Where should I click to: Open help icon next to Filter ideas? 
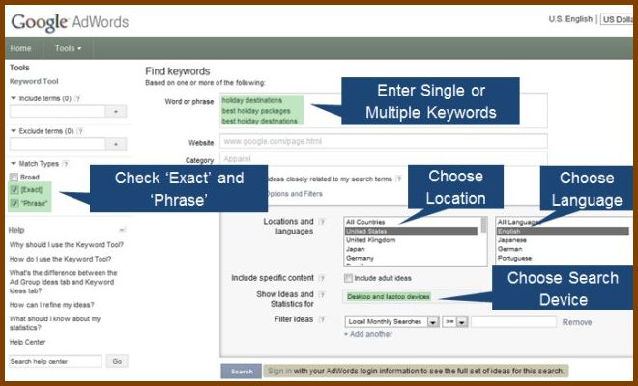point(322,319)
